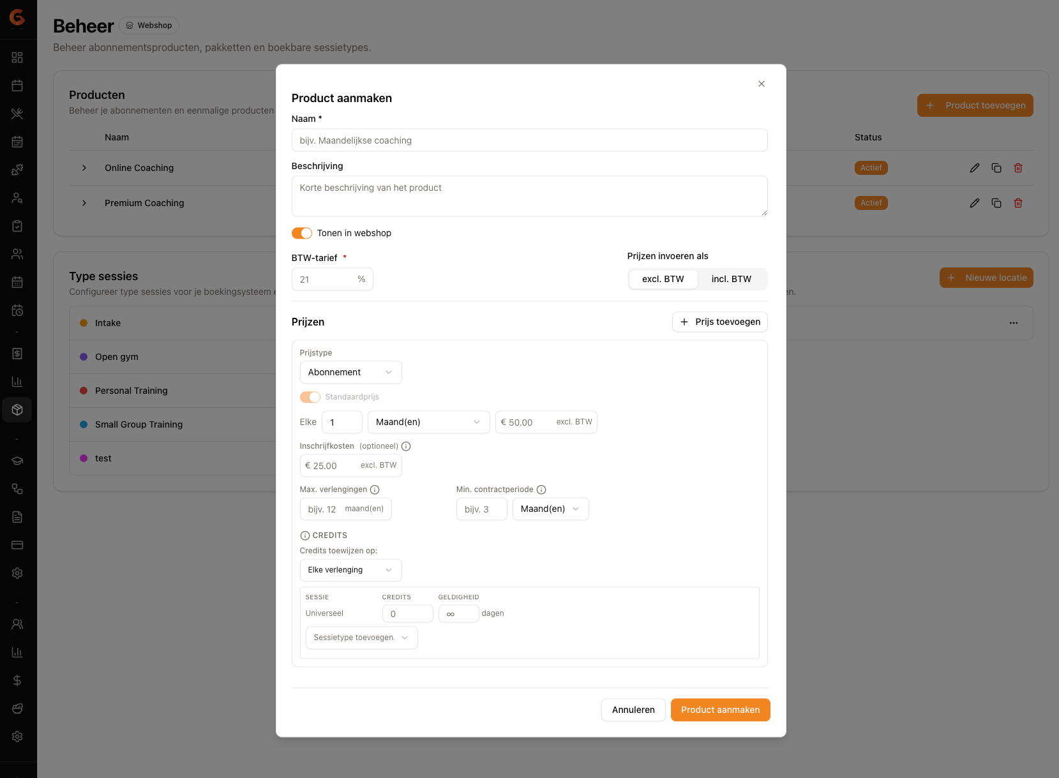This screenshot has width=1059, height=778.
Task: Click the Product toevoegen button in the background
Action: tap(975, 105)
